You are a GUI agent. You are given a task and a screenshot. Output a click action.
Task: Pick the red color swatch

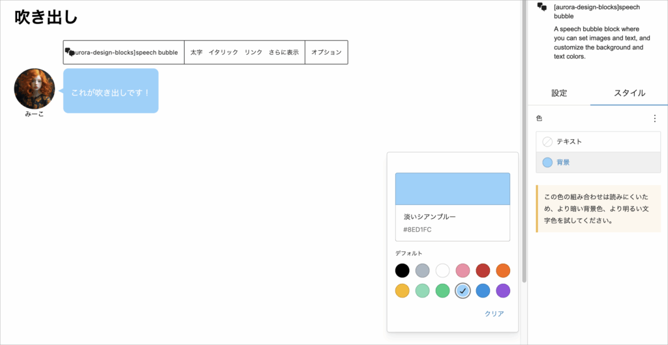483,270
